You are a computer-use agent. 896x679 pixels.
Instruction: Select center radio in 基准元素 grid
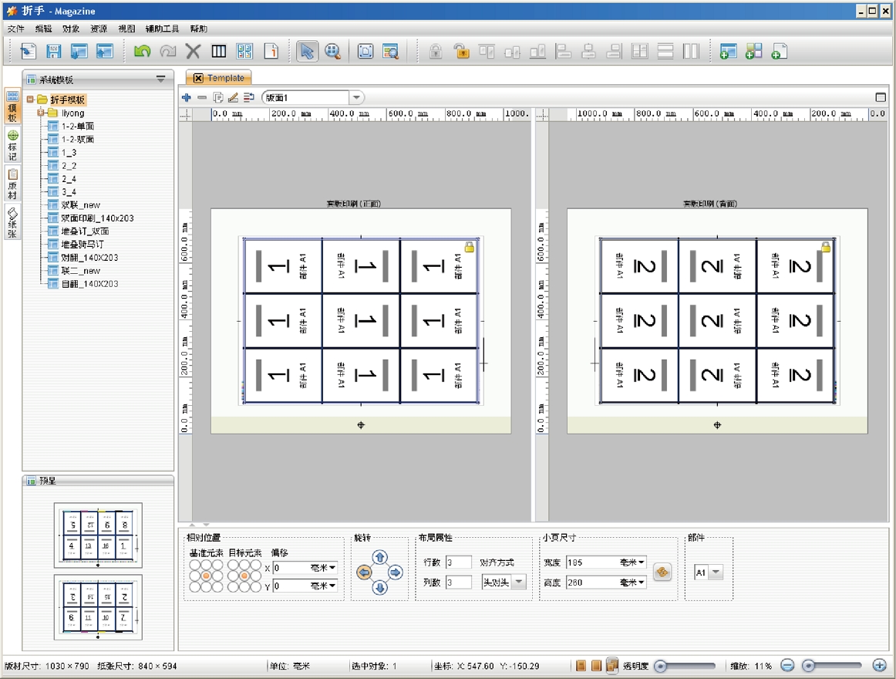click(x=207, y=576)
